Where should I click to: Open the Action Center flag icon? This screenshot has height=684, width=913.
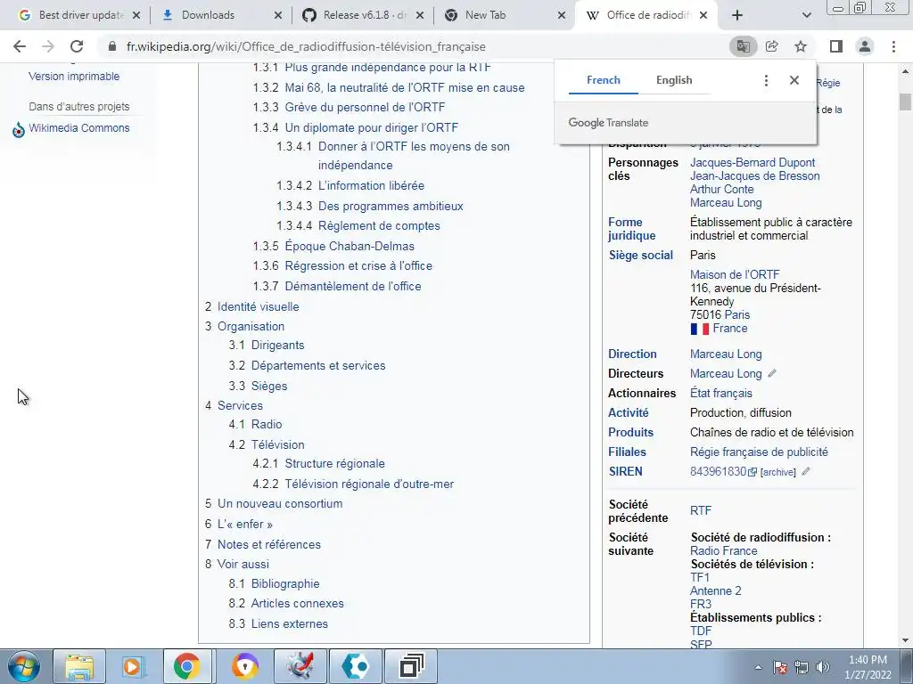780,667
